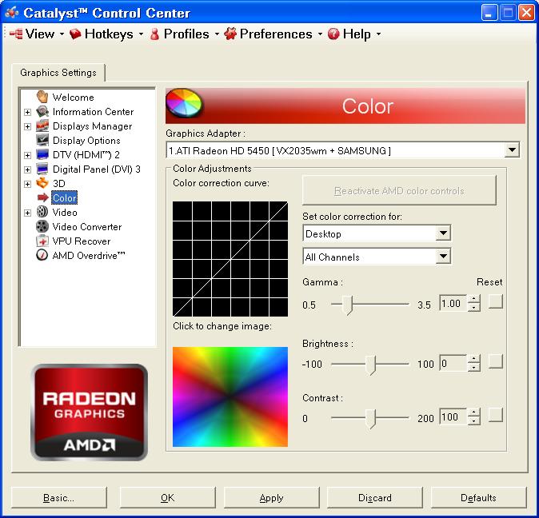Increase Contrast with spinner up arrow

[474, 412]
